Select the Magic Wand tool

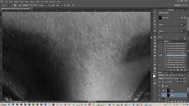155,21
